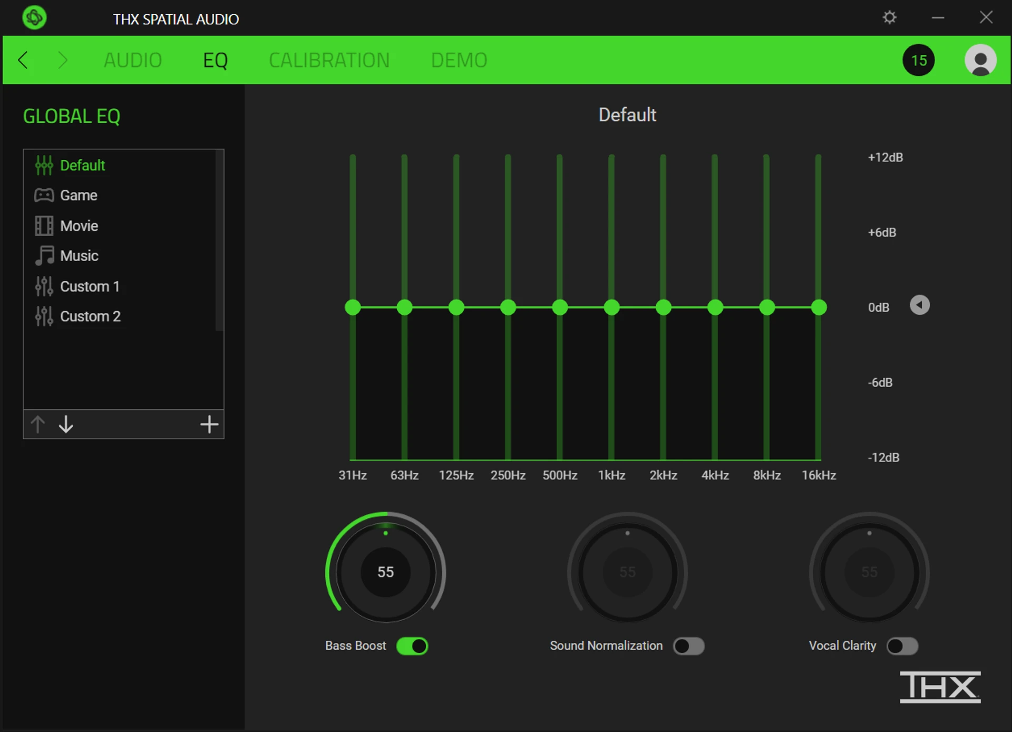Click the -6dB scale label
The height and width of the screenshot is (732, 1012).
coord(880,383)
